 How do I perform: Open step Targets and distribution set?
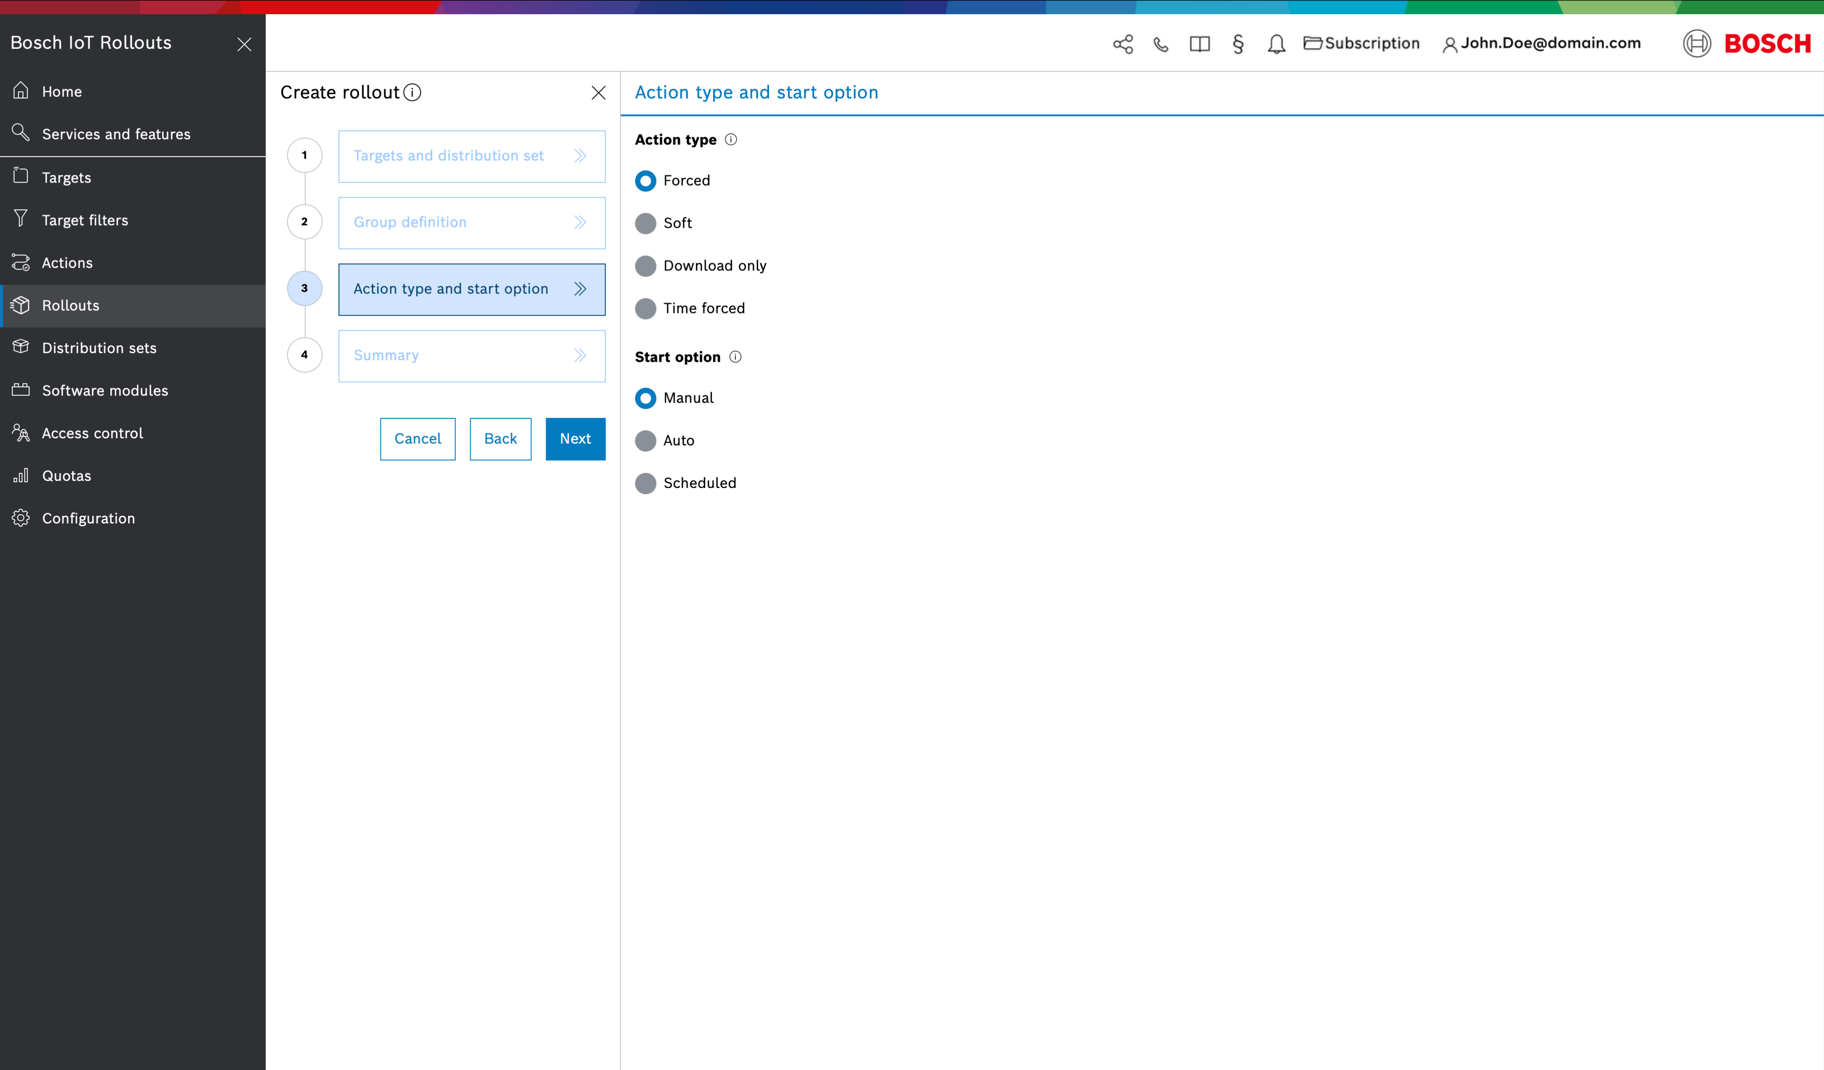(471, 156)
